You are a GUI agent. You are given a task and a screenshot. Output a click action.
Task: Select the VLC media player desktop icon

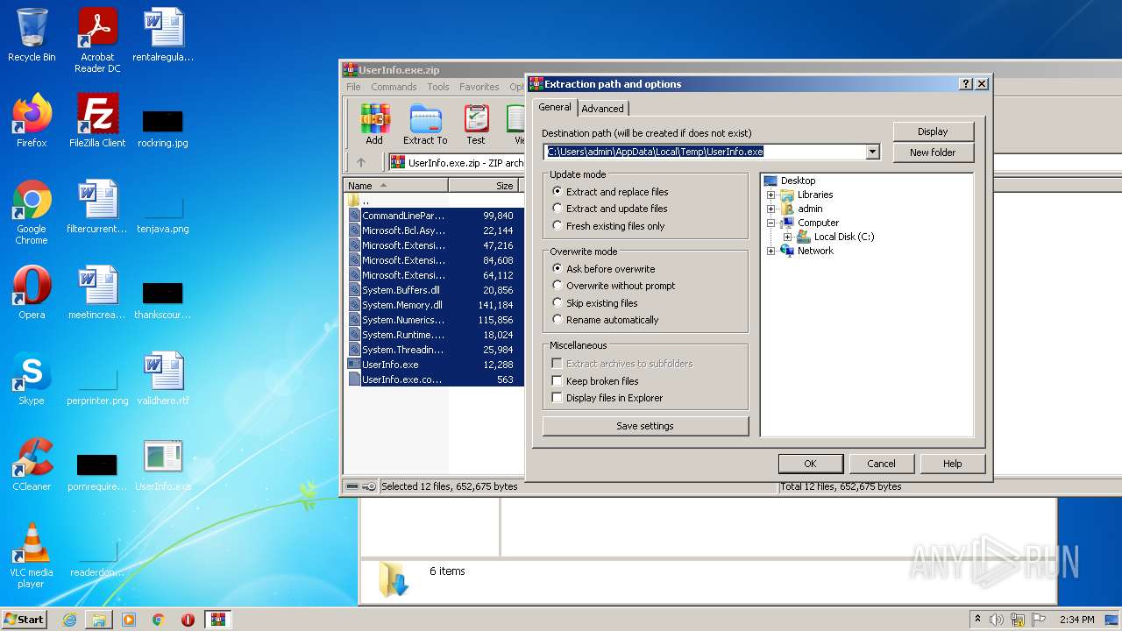click(32, 556)
